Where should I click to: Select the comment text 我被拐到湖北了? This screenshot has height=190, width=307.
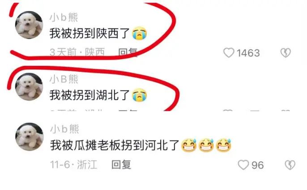(x=90, y=95)
